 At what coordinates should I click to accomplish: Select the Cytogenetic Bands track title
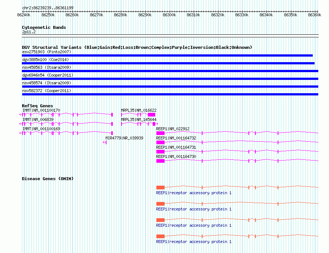44,27
